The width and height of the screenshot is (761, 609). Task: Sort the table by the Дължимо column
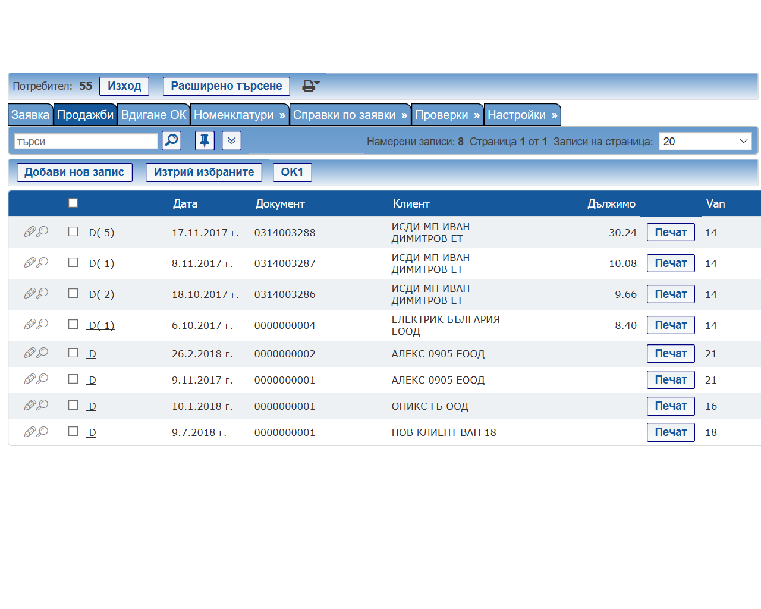pyautogui.click(x=611, y=204)
